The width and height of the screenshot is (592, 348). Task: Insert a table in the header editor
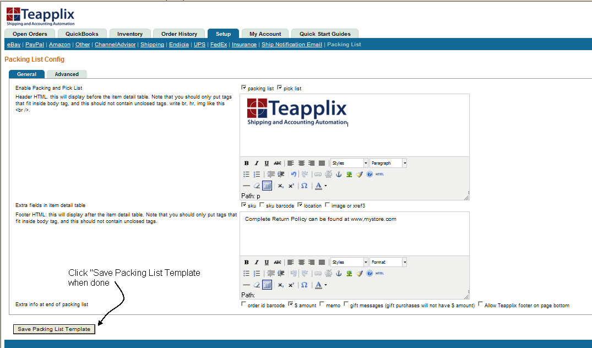(x=267, y=186)
